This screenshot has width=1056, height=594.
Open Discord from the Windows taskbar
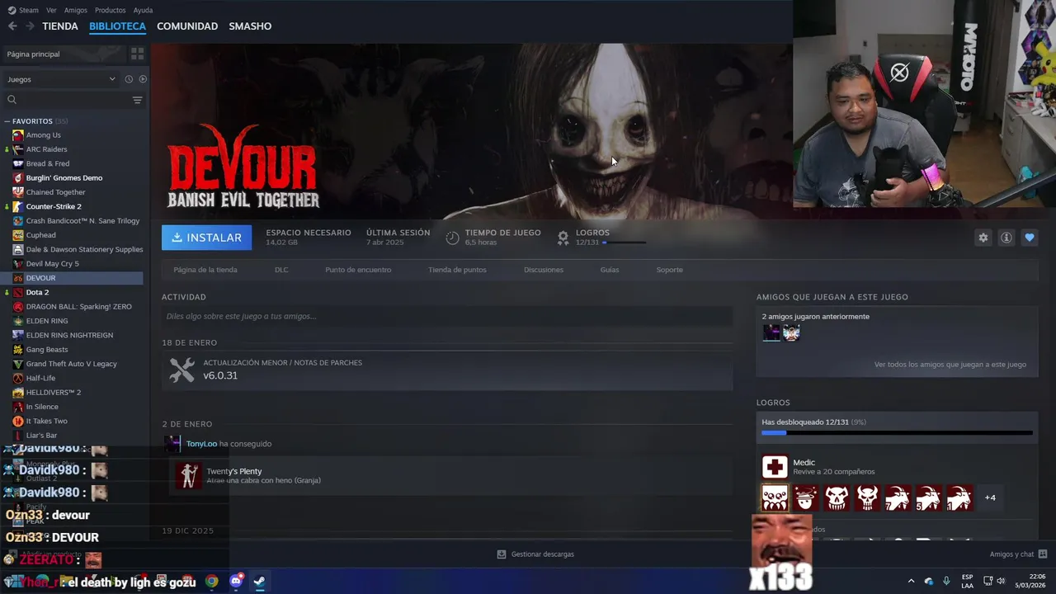[x=236, y=581]
